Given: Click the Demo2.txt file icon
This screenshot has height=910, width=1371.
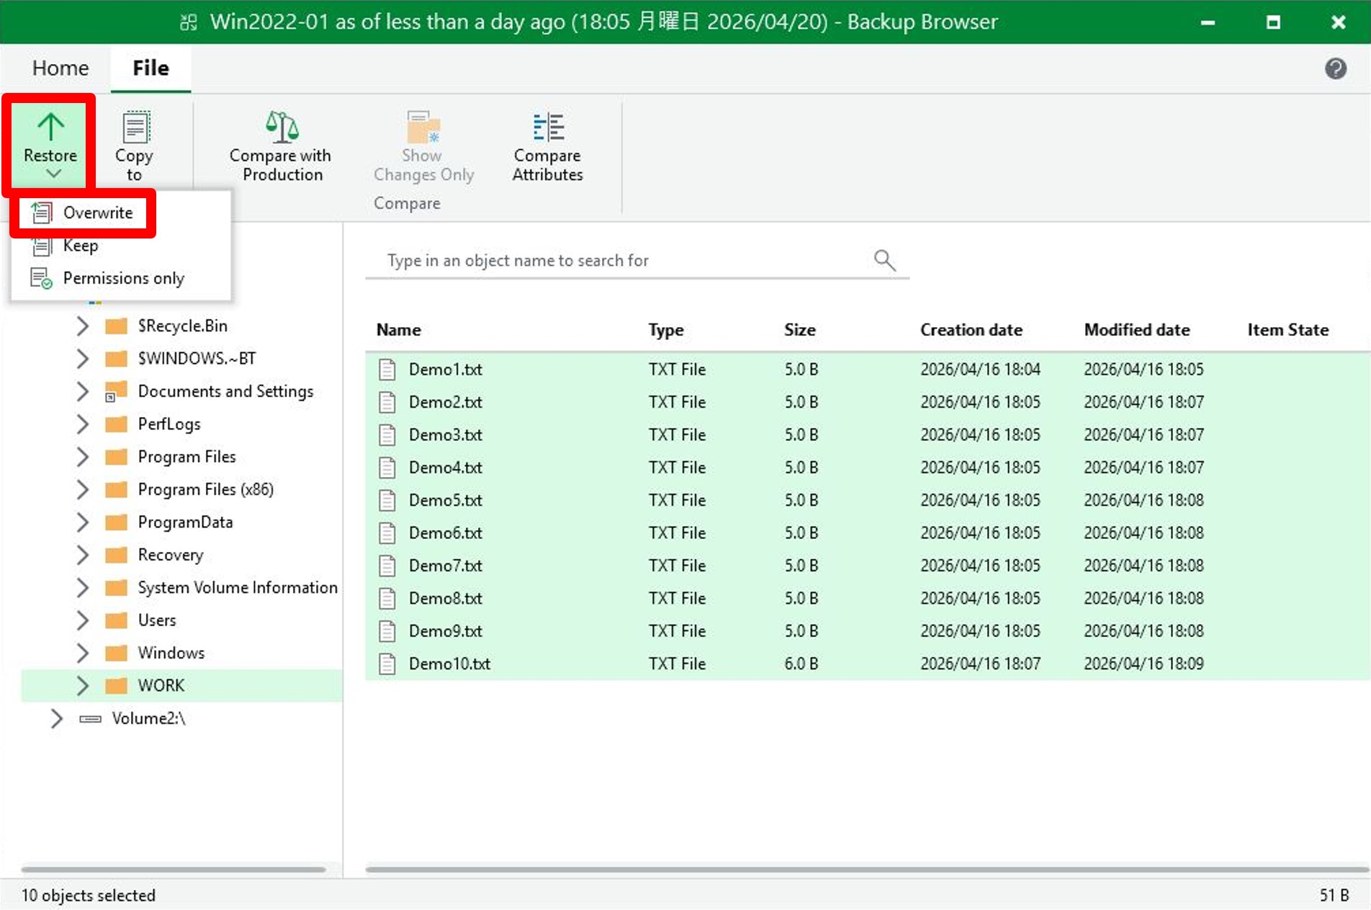Looking at the screenshot, I should tap(387, 402).
